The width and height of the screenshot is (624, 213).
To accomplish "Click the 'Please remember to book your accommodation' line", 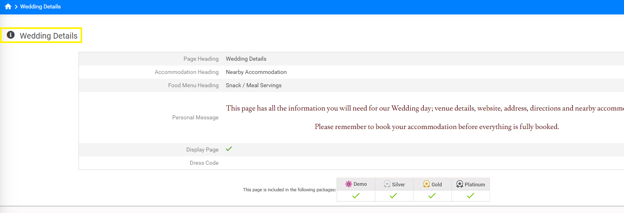I will tap(437, 127).
